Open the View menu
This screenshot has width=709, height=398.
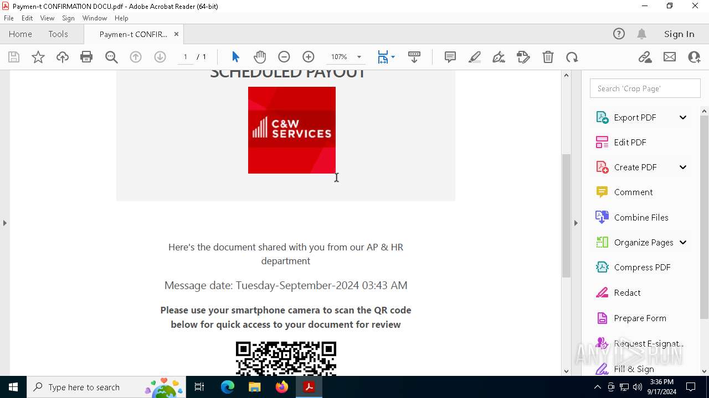pyautogui.click(x=47, y=18)
